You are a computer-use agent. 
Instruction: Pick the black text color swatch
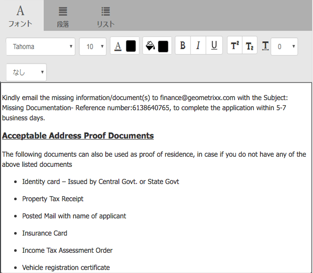click(x=131, y=46)
